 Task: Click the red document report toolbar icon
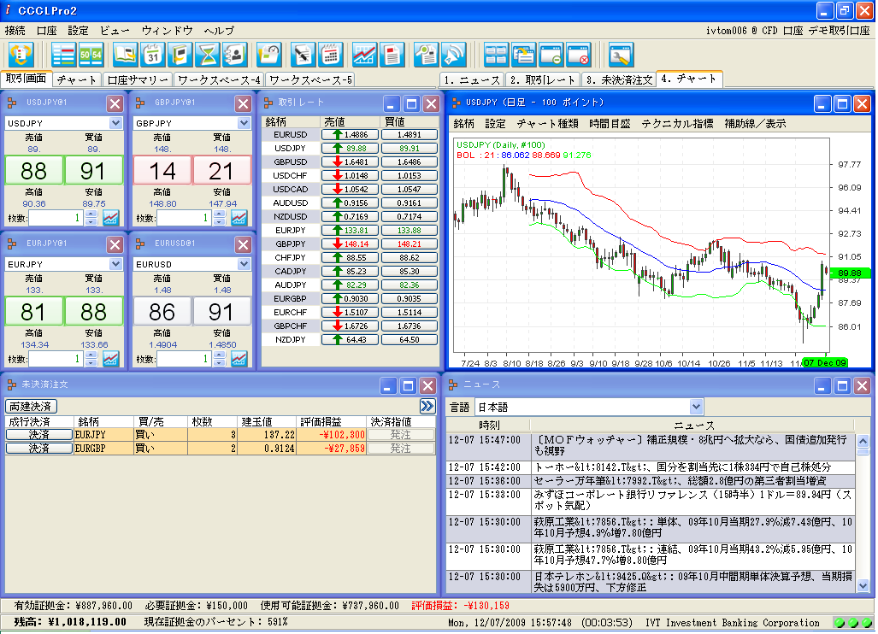click(392, 55)
